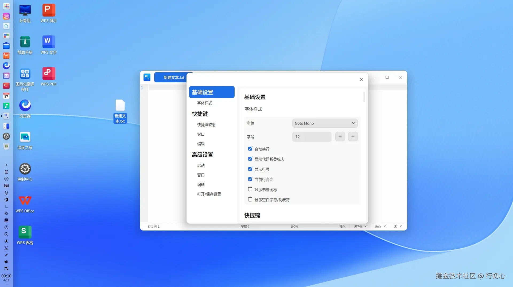Open the Unix line ending dropdown
The height and width of the screenshot is (287, 513).
(380, 227)
